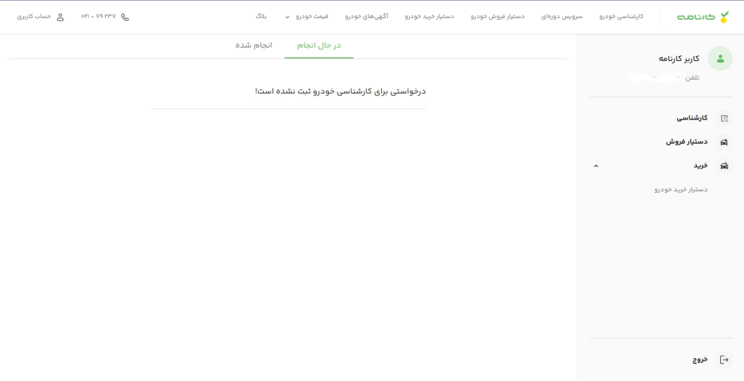This screenshot has height=381, width=744.
Task: Open کارشناسی خودرو from the navbar
Action: pos(621,17)
